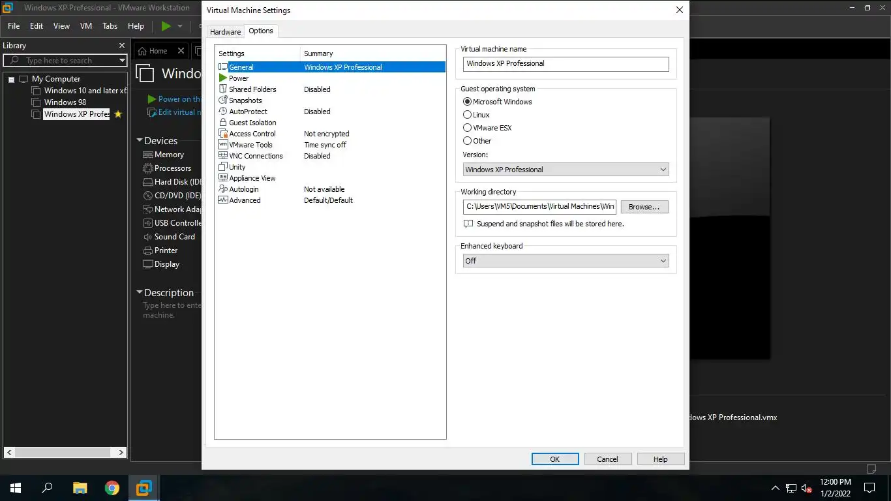
Task: Click the Library search field
Action: pos(65,61)
